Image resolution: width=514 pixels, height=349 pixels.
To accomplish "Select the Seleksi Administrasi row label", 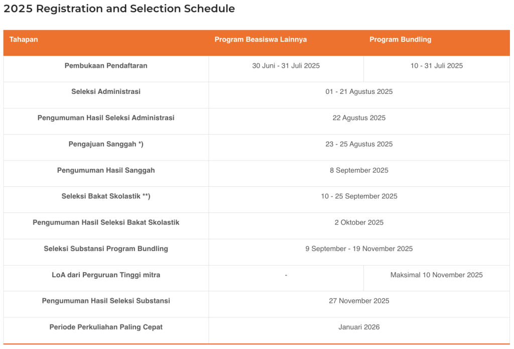I will 106,91.
